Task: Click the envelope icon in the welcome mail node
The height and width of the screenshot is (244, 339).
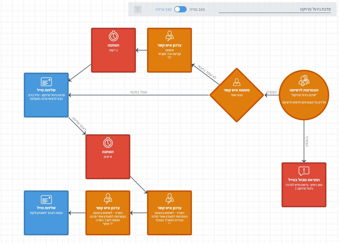Action: tap(46, 82)
